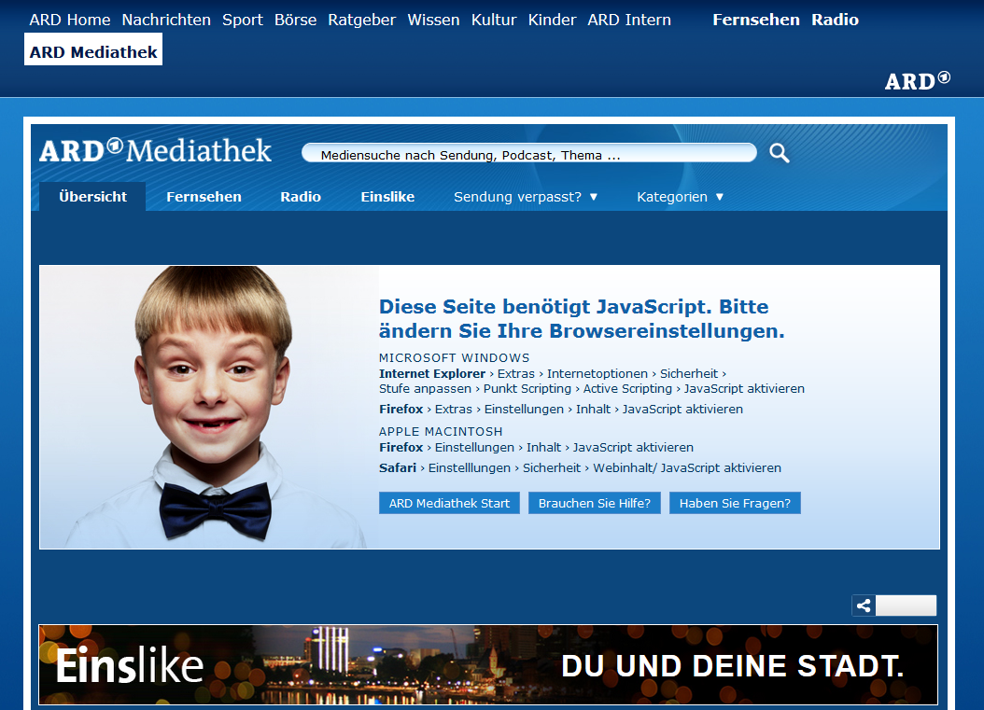Switch to the Übersicht tab

[92, 197]
